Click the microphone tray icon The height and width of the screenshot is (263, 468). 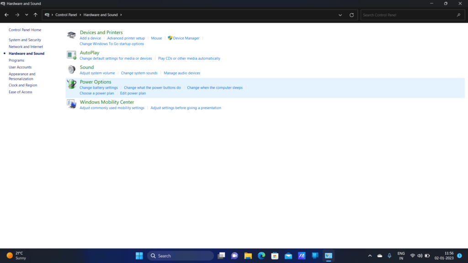tap(389, 256)
